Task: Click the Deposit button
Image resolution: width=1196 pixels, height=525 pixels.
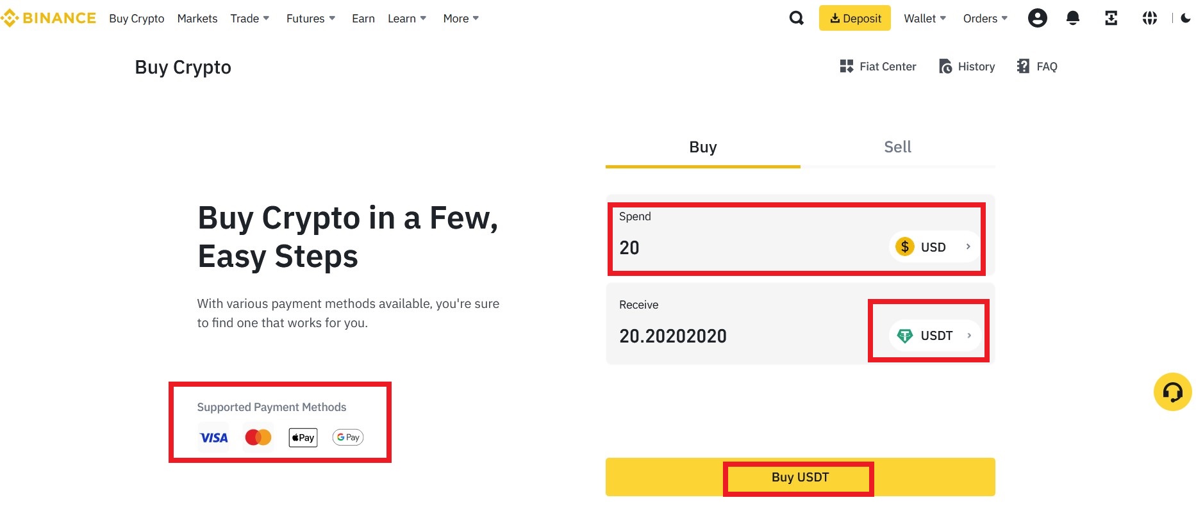Action: click(854, 18)
